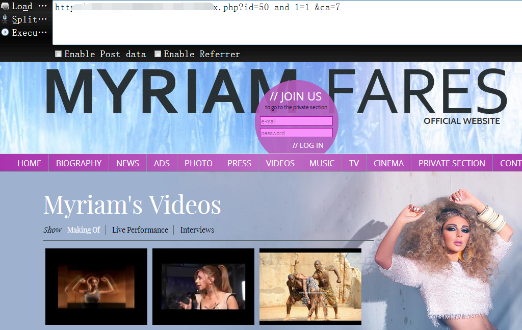Viewport: 522px width, 330px height.
Task: Click the Execute icon
Action: pyautogui.click(x=5, y=32)
